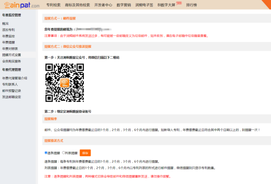This screenshot has height=184, width=271.
Task: Click the blurred reminder email address
Action: tap(93, 29)
